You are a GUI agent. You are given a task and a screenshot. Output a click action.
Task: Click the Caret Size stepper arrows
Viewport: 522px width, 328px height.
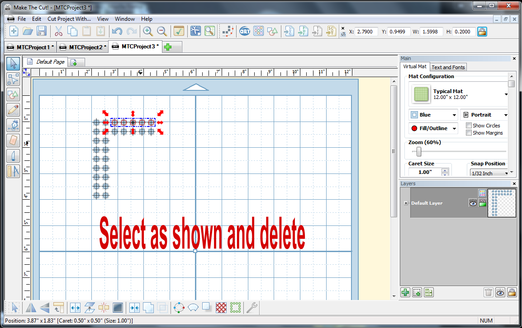[x=445, y=172]
